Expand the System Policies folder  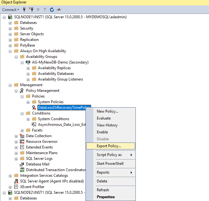coord(28,102)
